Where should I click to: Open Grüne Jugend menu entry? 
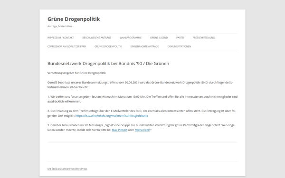point(159,38)
